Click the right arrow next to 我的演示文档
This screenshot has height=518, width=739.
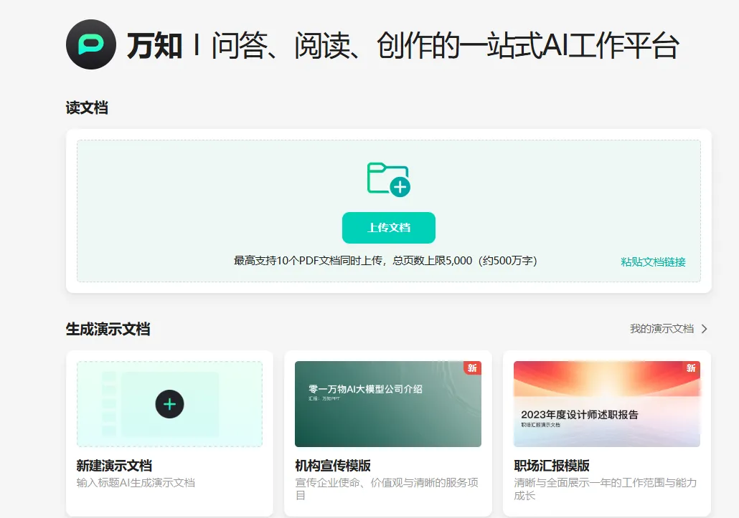(x=703, y=328)
